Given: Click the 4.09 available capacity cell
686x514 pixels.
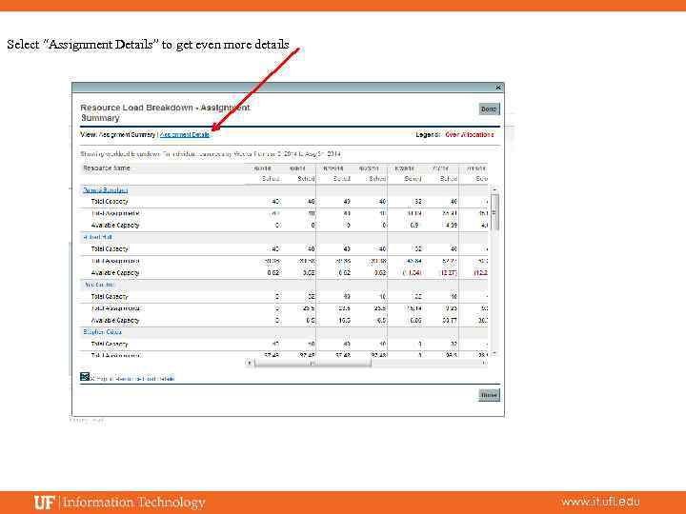Looking at the screenshot, I should [451, 225].
